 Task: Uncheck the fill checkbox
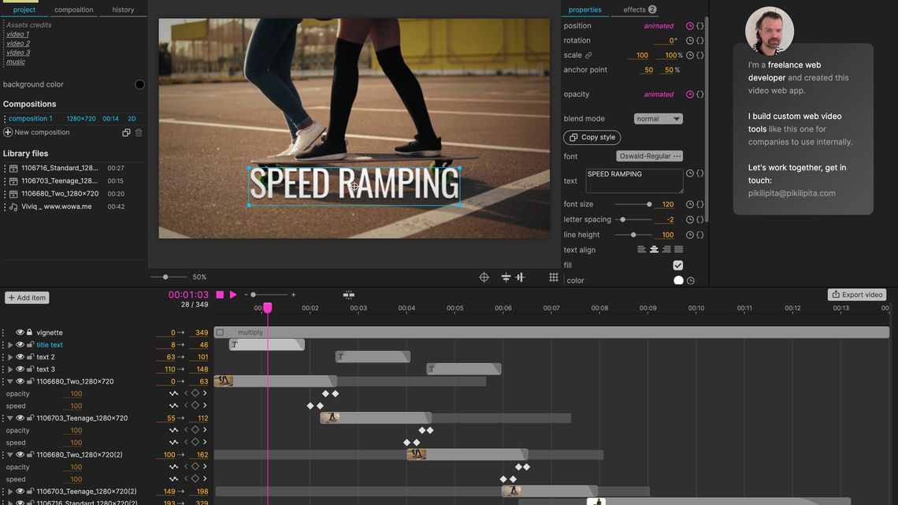[678, 265]
